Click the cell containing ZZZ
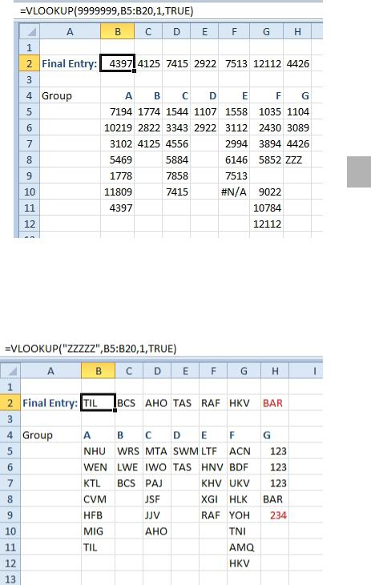371x585 pixels. pos(297,159)
